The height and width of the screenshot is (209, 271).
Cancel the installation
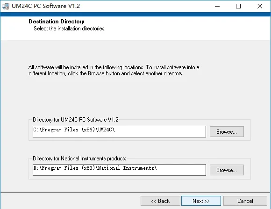[x=245, y=201]
